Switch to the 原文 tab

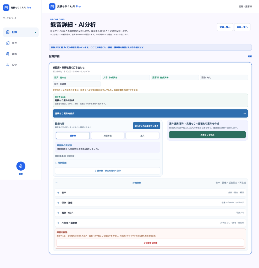(x=142, y=136)
